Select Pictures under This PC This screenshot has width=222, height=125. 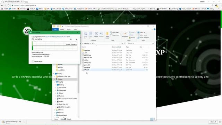click(x=62, y=96)
